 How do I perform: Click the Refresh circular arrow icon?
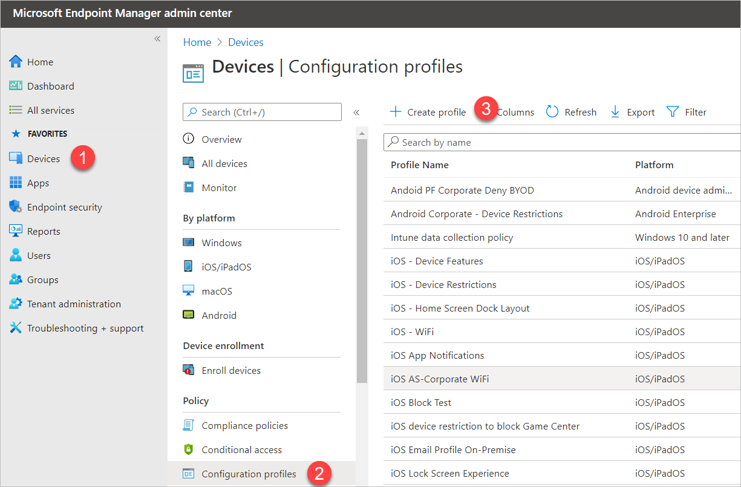tap(552, 112)
